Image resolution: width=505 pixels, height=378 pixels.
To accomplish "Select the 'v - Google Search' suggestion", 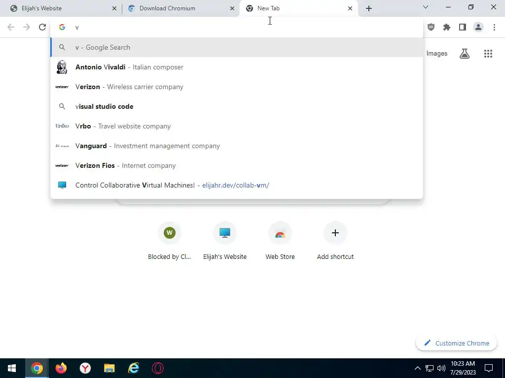I will (x=237, y=48).
